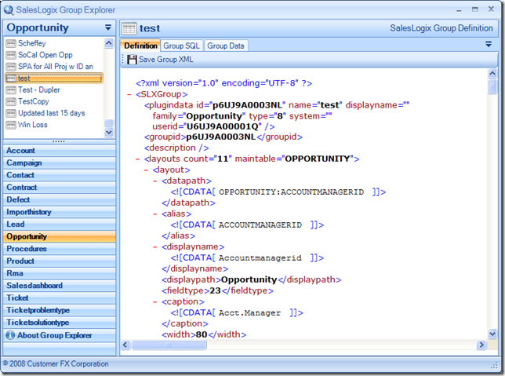Viewport: 505px width, 376px height.
Task: Switch to the Definition tab
Action: click(x=140, y=46)
